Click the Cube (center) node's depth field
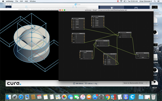The image size is (162, 101). point(111,63)
